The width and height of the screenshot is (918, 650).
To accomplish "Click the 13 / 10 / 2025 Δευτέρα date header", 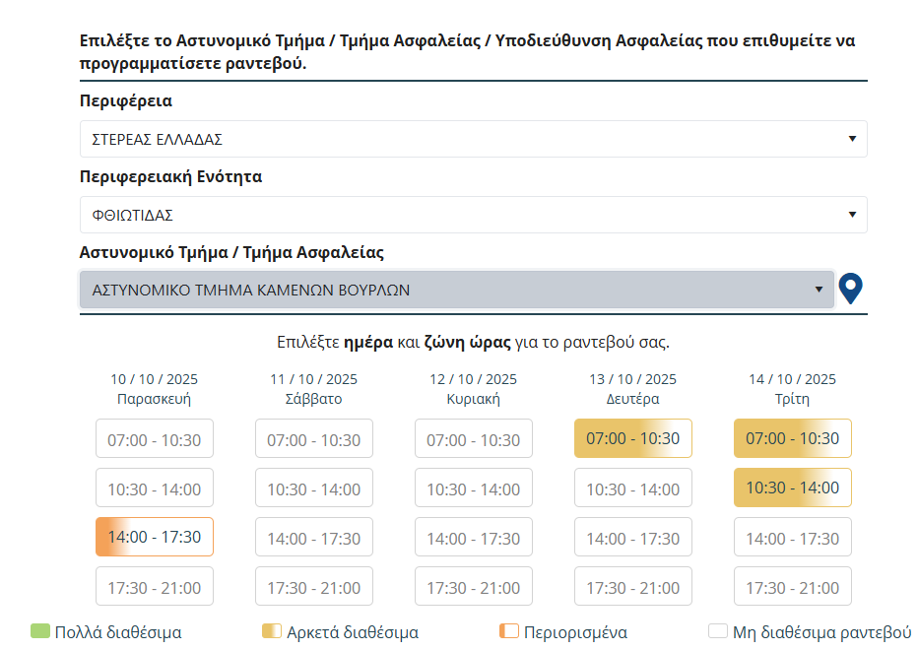I will coord(633,389).
